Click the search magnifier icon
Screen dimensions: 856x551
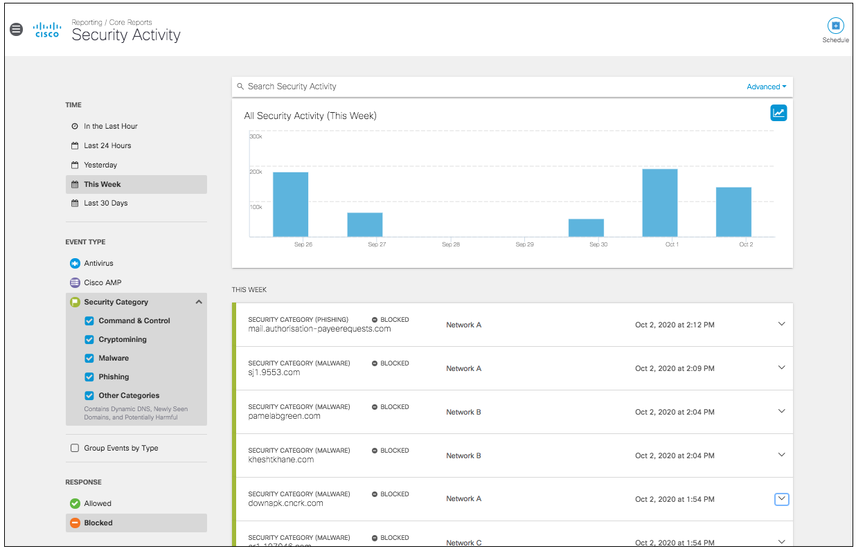[x=240, y=87]
